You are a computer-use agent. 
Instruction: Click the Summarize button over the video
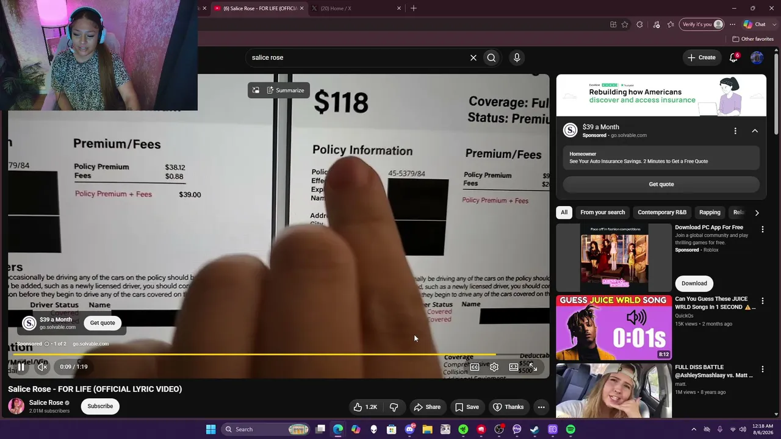click(x=285, y=90)
